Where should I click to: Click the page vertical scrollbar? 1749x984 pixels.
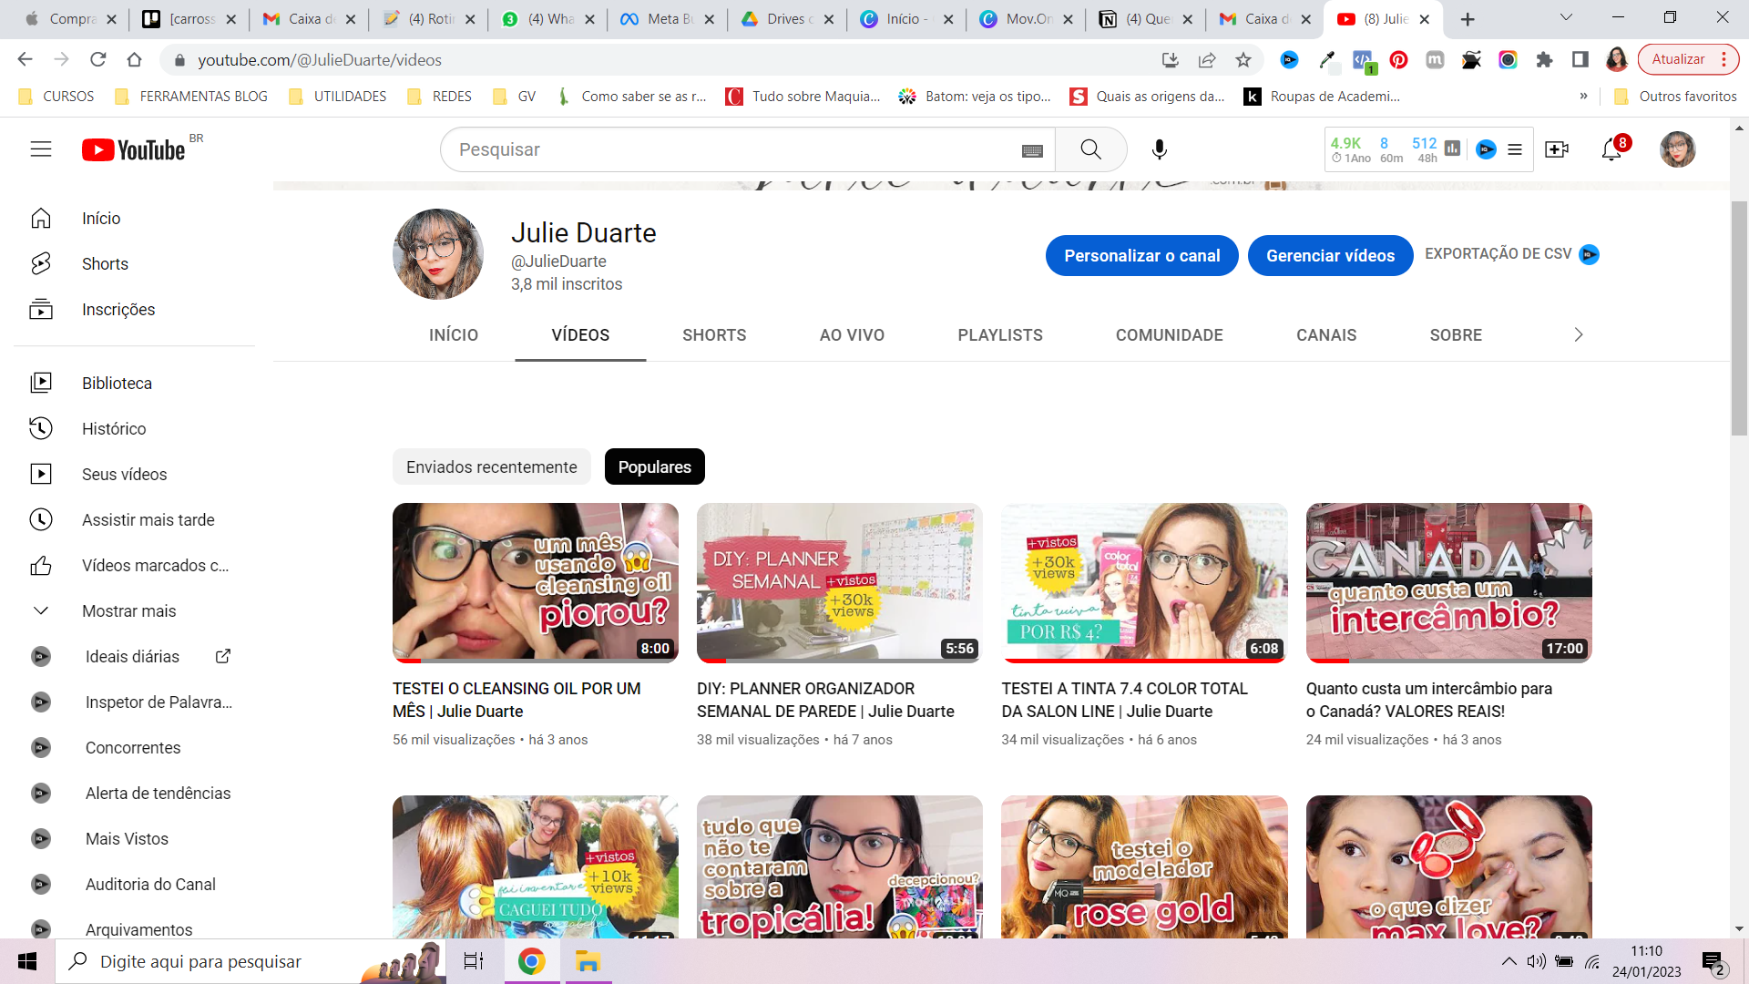point(1739,319)
